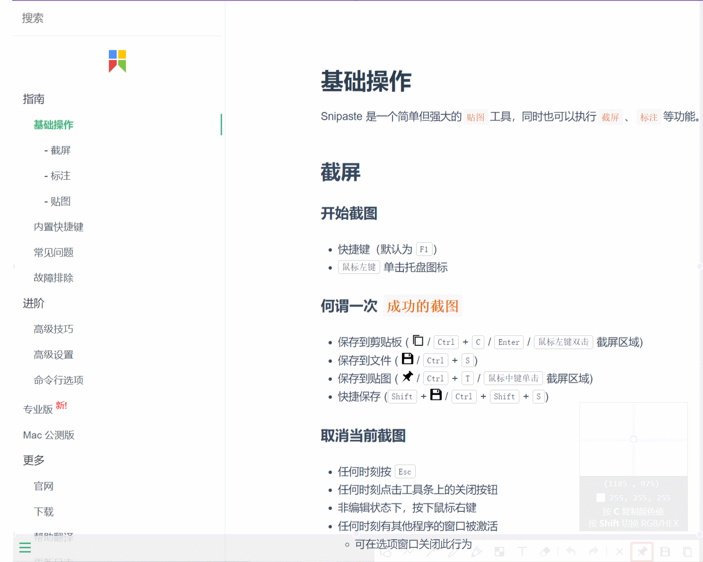The height and width of the screenshot is (562, 703).
Task: Open 内置快捷键 in the sidebar
Action: coord(59,227)
